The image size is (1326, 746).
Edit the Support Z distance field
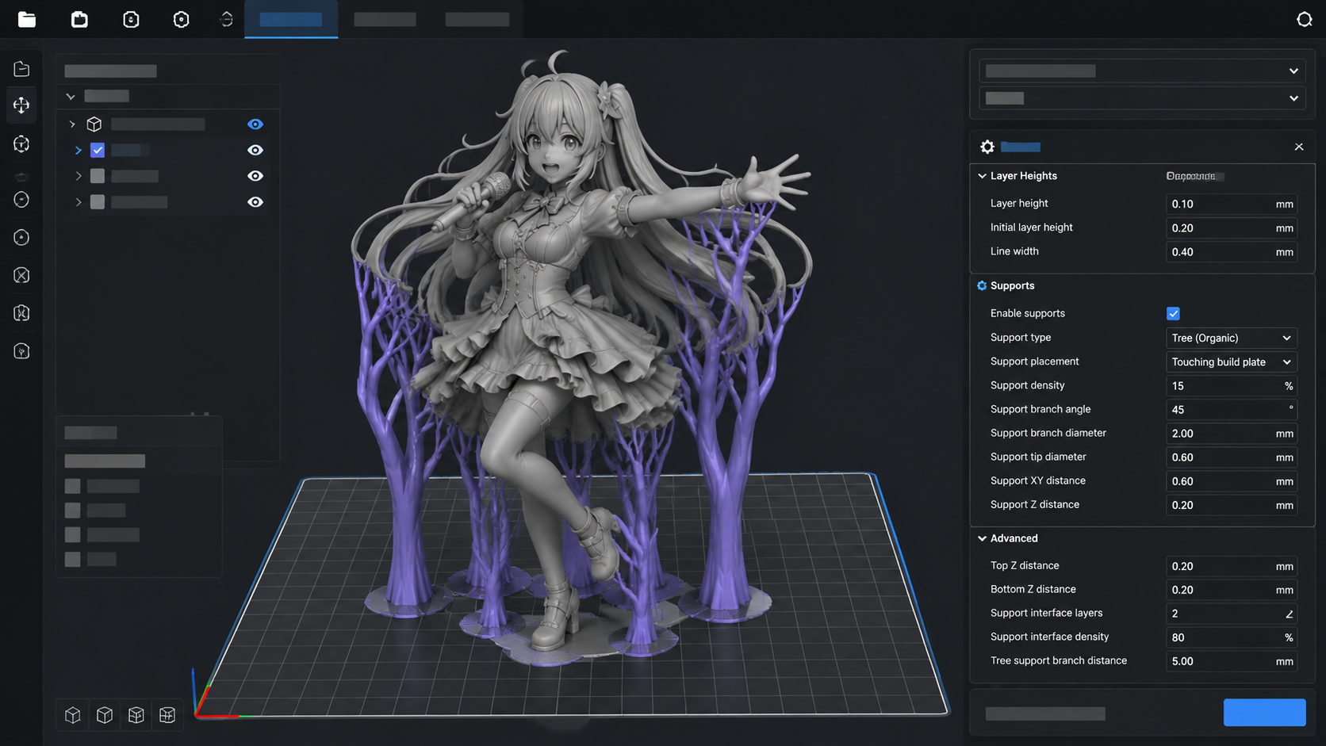coord(1231,504)
